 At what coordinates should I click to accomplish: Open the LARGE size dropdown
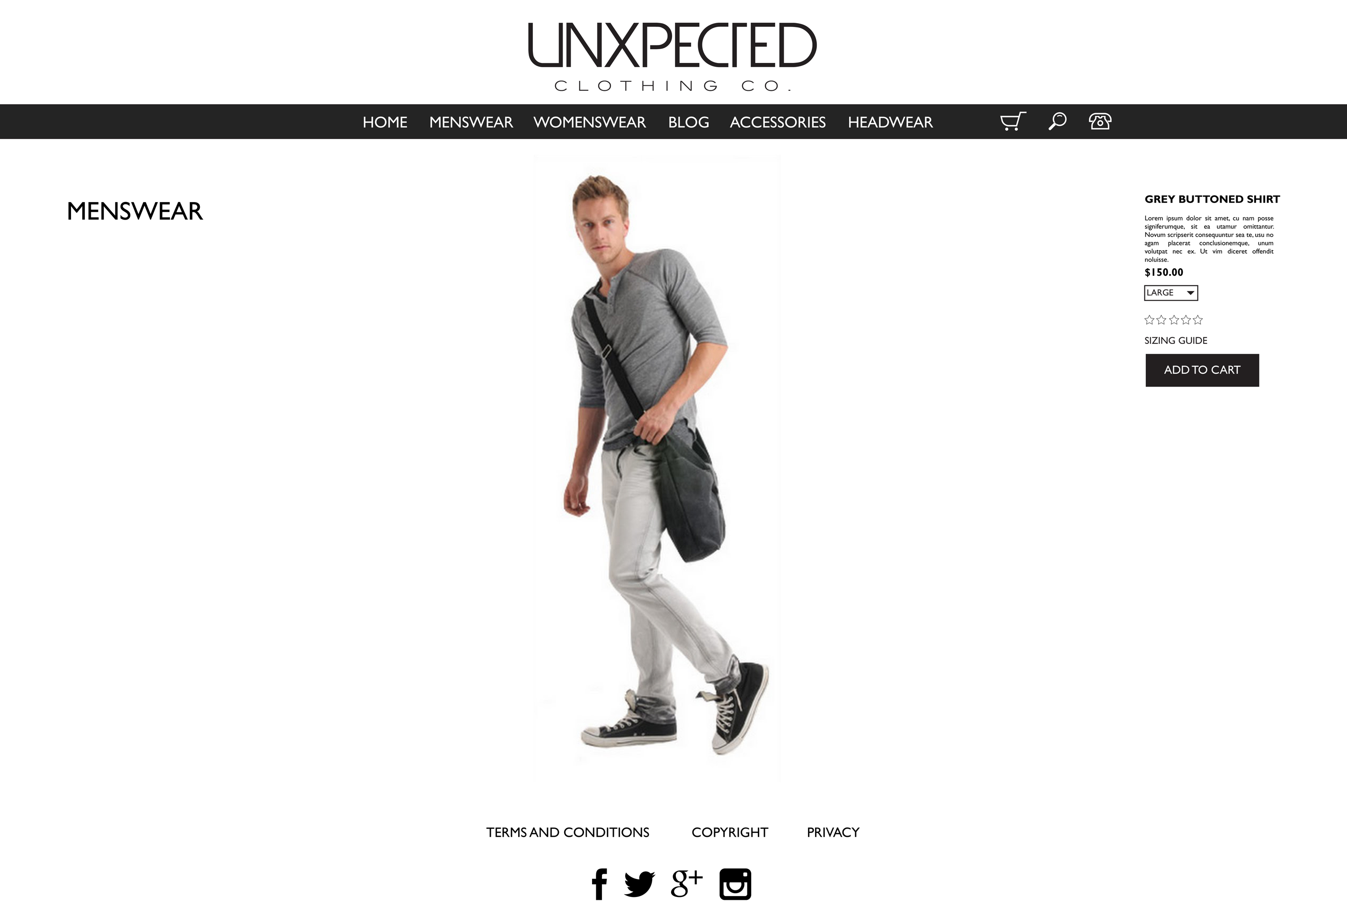[x=1171, y=292]
